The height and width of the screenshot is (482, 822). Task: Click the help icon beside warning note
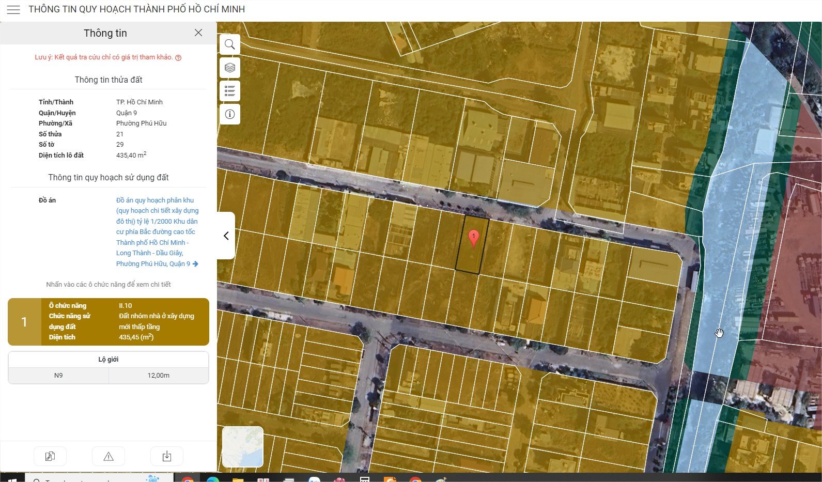click(x=178, y=58)
